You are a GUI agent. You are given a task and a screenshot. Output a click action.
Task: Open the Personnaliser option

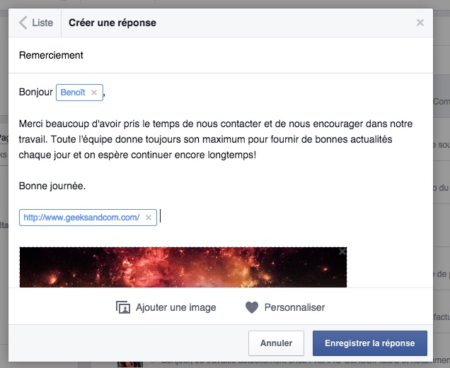294,307
